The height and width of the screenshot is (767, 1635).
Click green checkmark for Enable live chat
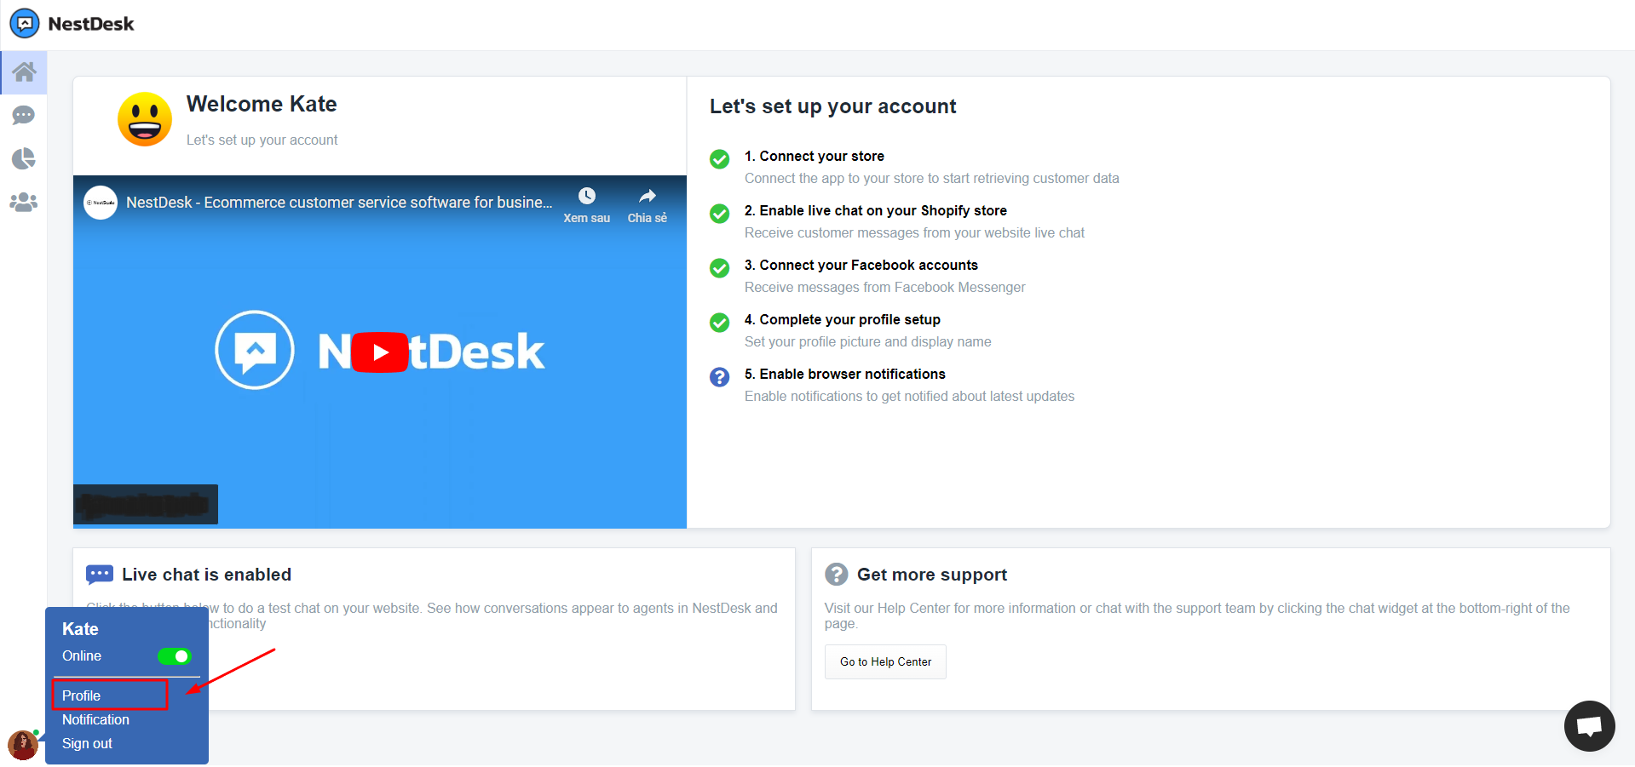point(720,214)
